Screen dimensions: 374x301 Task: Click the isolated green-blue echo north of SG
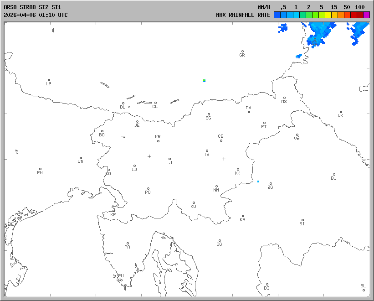click(x=204, y=81)
